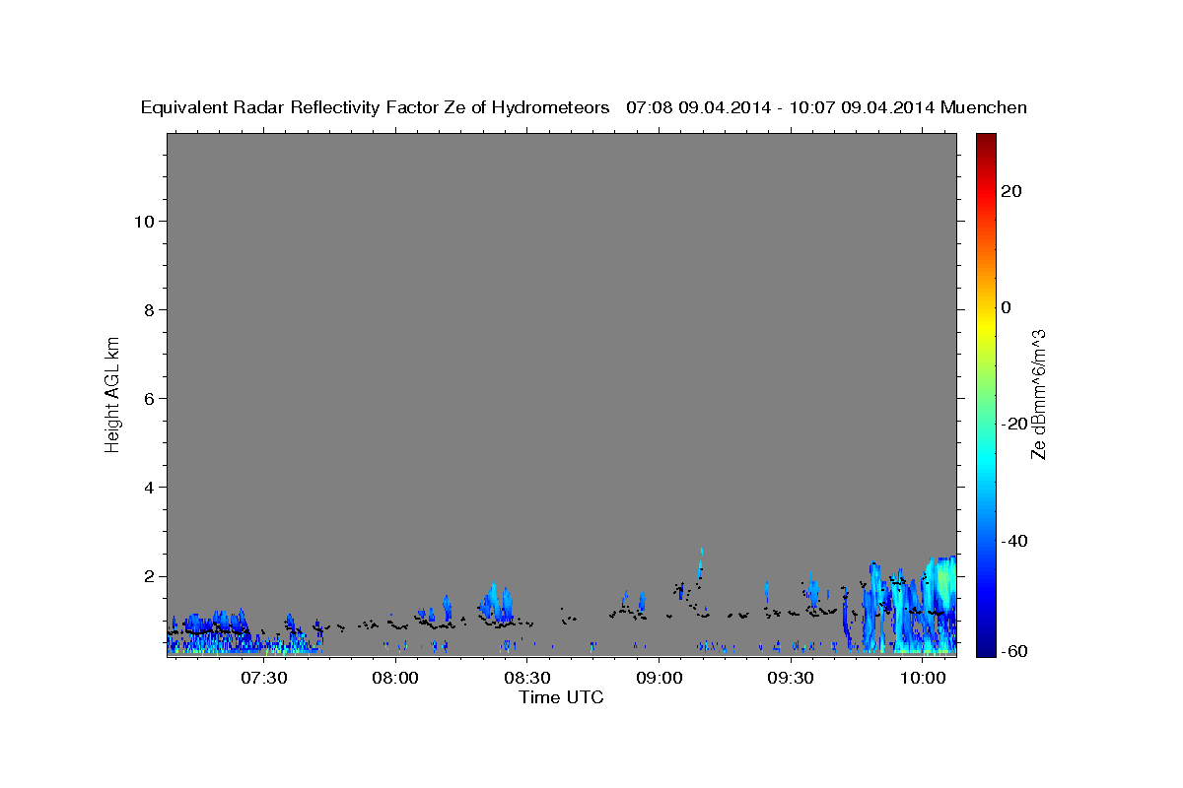Screen dimensions: 1183x788
Task: Click the colorbar value label '-40'
Action: (x=1014, y=541)
